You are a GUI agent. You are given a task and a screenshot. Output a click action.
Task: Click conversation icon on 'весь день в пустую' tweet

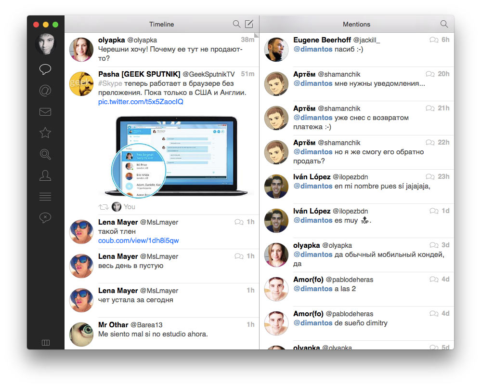pos(239,256)
